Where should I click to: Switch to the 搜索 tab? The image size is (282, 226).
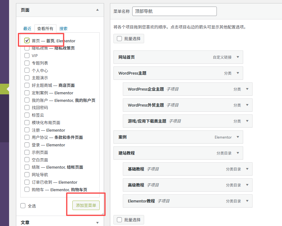tap(63, 29)
